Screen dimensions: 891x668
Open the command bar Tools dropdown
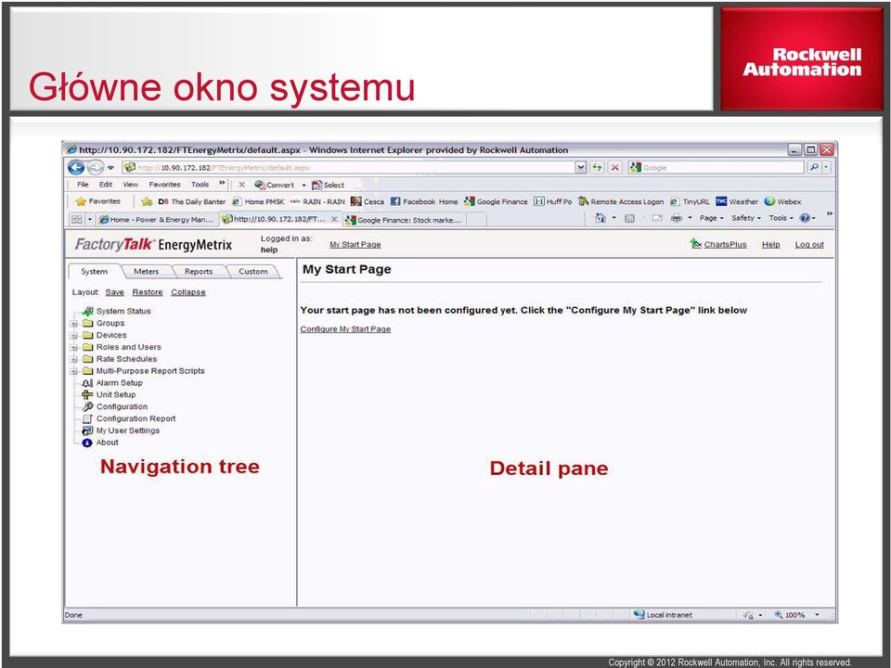point(781,218)
